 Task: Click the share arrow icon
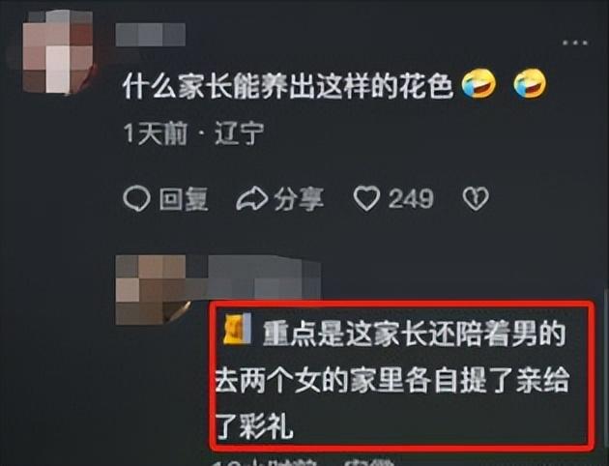point(252,198)
